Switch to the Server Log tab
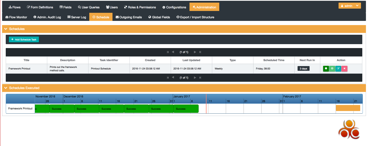367x146 pixels. coord(77,17)
